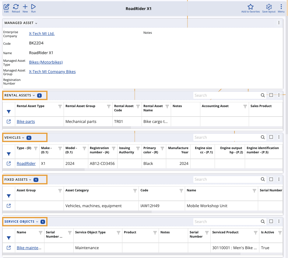Open the top-right Menu kebab

coord(281,8)
